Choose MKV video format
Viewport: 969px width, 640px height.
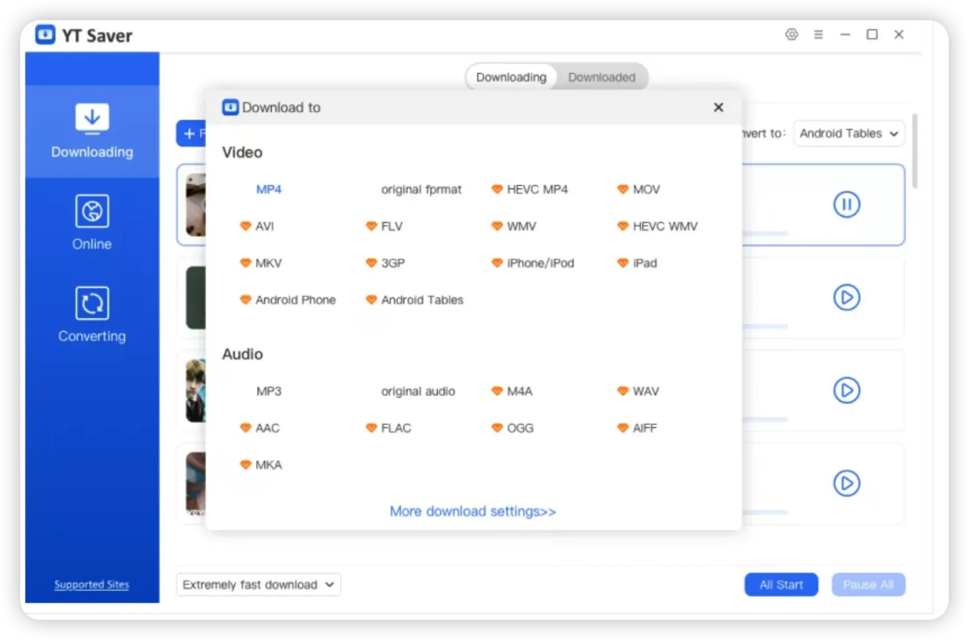tap(261, 263)
